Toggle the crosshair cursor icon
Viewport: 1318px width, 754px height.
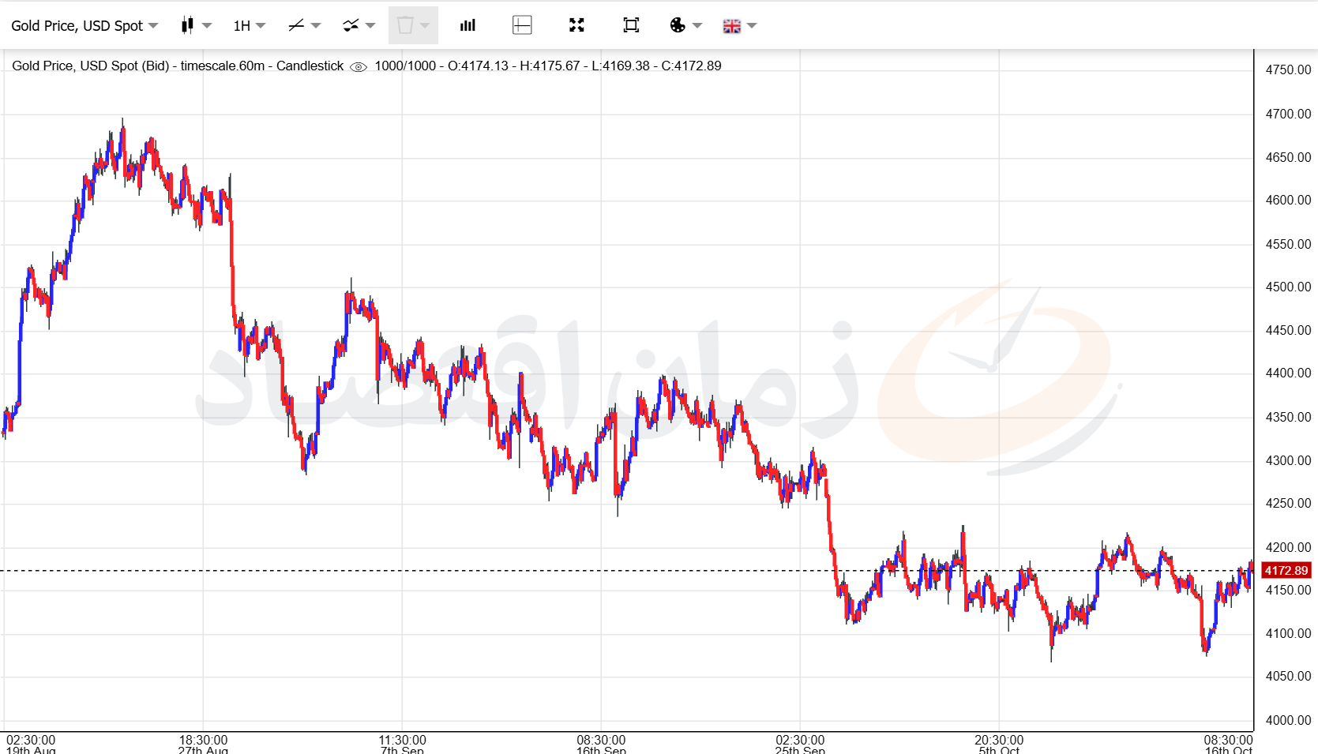522,25
